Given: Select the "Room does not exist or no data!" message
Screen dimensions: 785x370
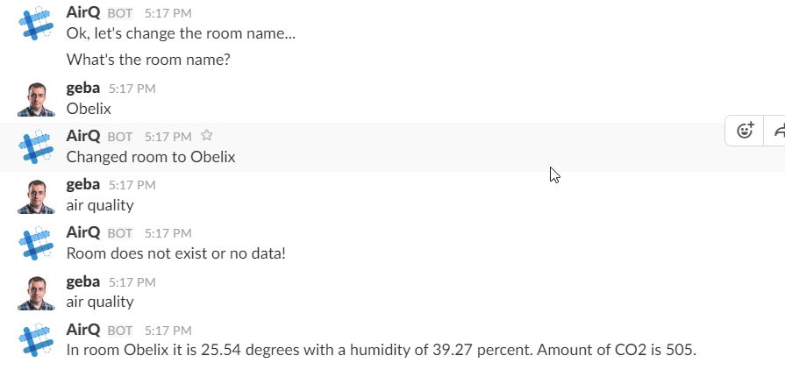Looking at the screenshot, I should 176,253.
